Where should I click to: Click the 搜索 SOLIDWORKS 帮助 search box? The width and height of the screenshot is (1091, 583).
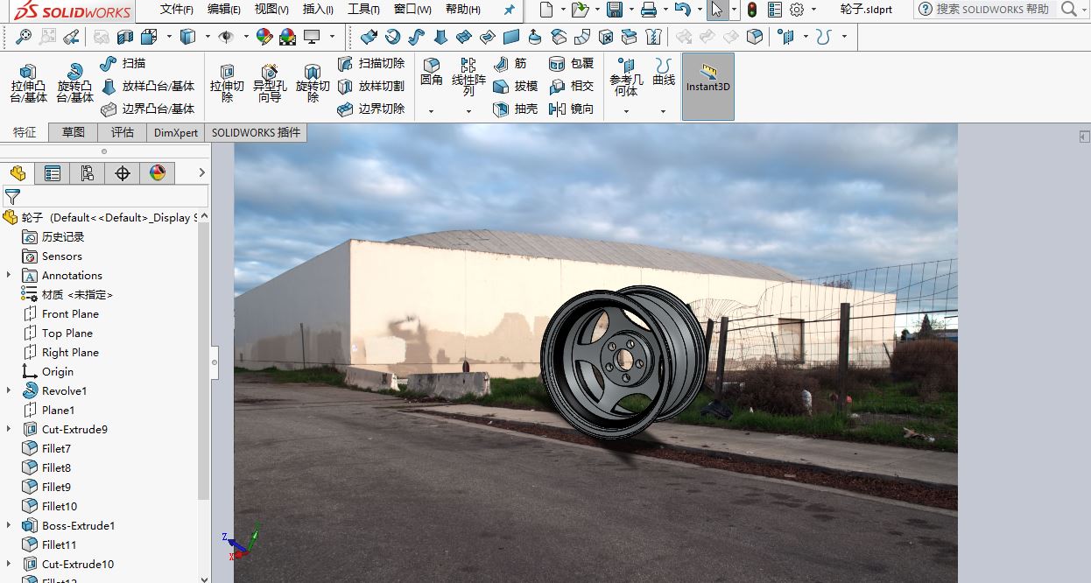click(991, 9)
